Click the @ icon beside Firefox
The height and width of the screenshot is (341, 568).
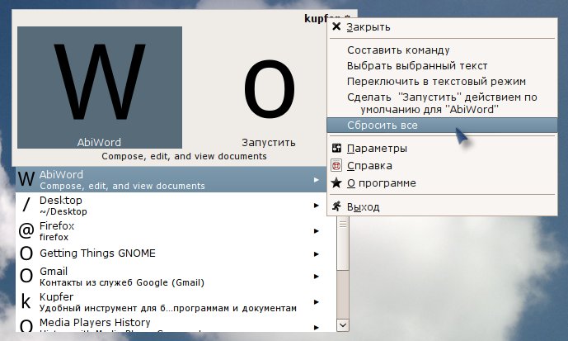(26, 230)
